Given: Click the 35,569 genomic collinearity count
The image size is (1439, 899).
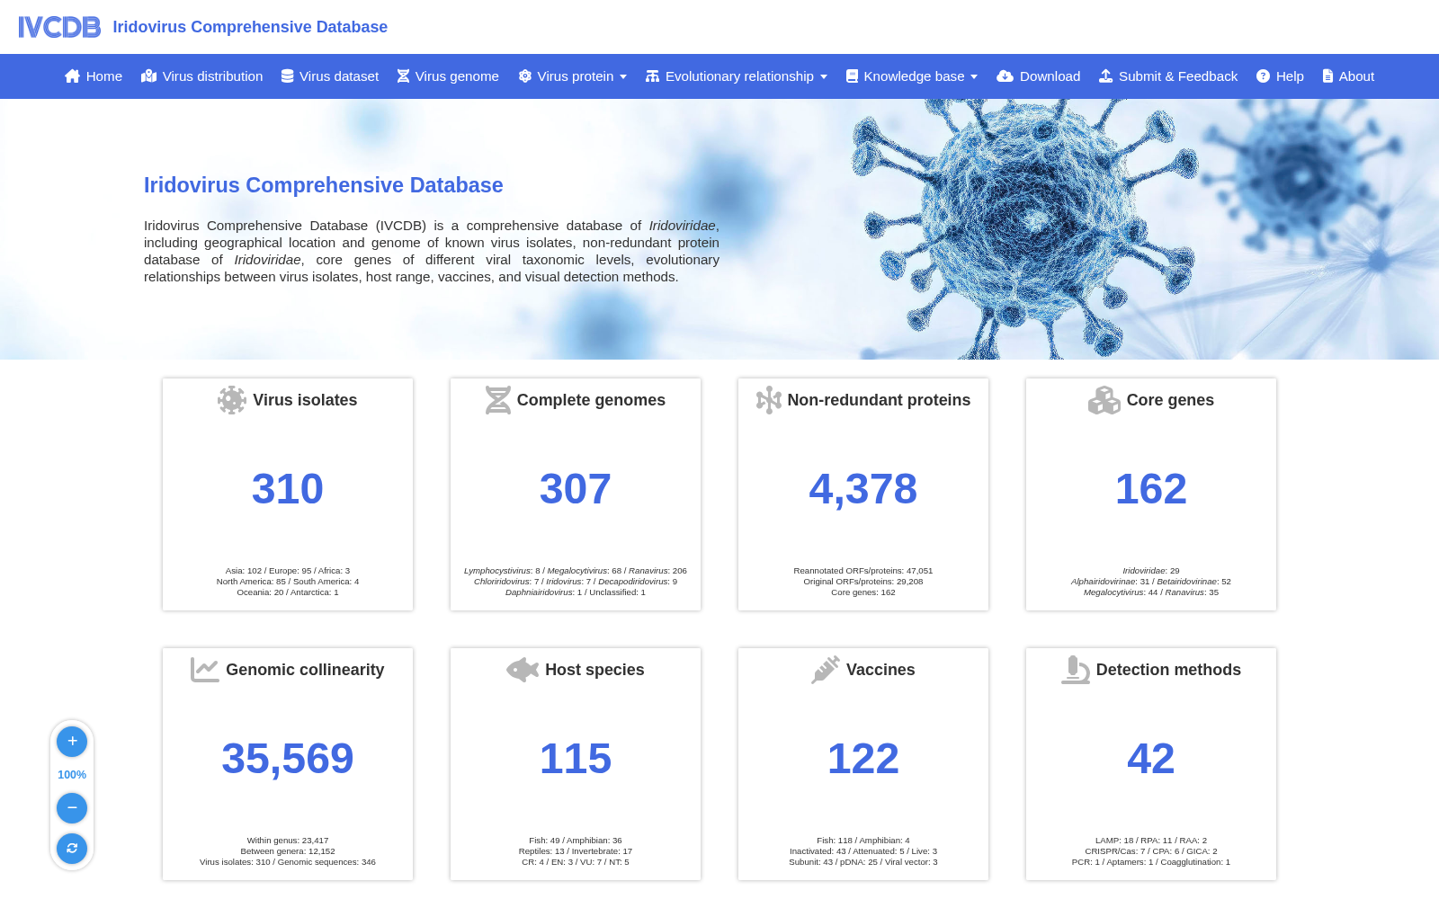Looking at the screenshot, I should click(x=288, y=759).
